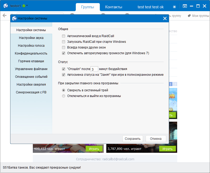Open Горячие клавиши settings section
The width and height of the screenshot is (210, 173).
(x=31, y=61)
